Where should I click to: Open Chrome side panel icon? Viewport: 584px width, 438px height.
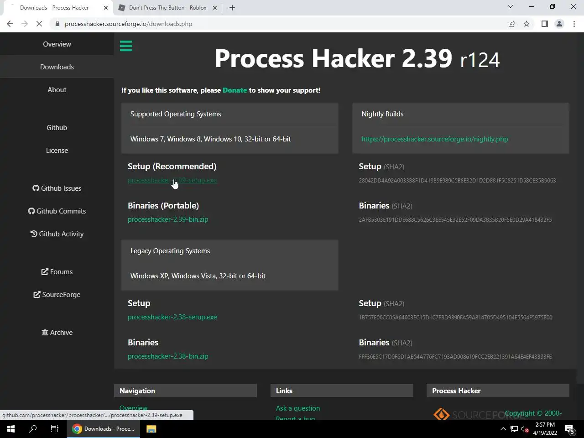click(544, 24)
